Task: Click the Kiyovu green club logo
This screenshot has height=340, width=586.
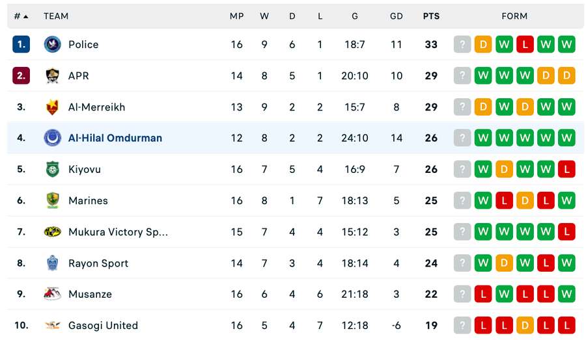Action: tap(52, 169)
